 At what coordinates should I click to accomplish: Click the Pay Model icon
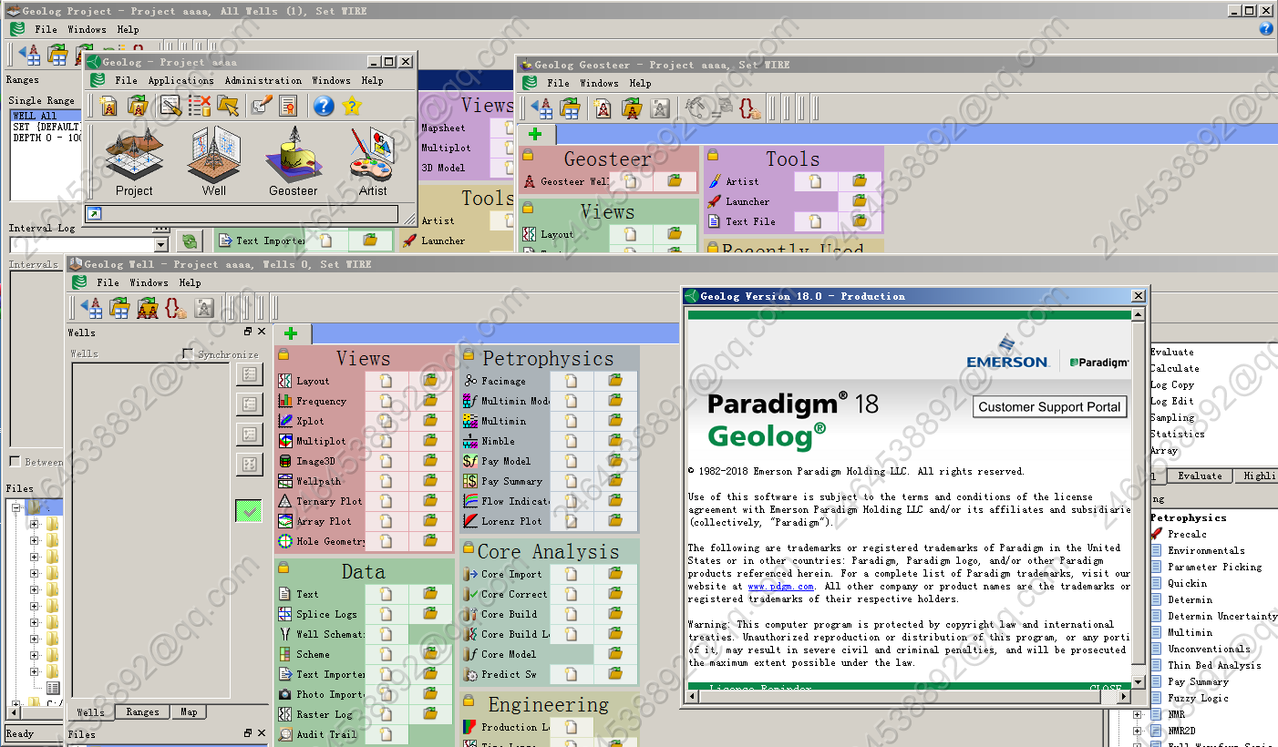pos(470,461)
